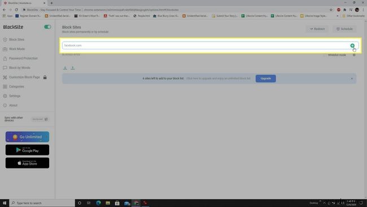Open the Mail app from the taskbar

(127, 203)
